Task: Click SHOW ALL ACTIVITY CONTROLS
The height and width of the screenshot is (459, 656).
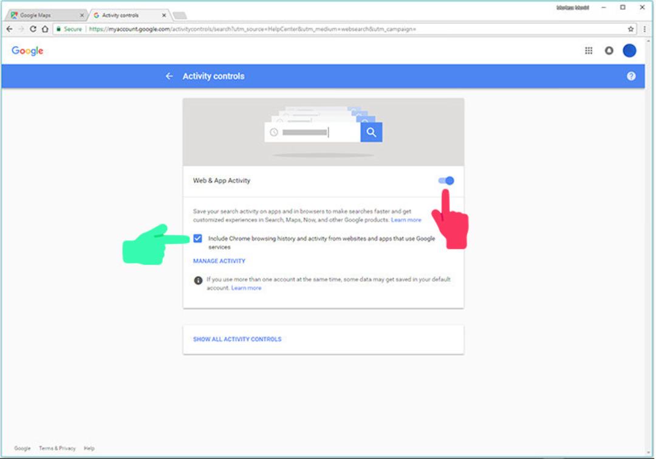Action: pyautogui.click(x=237, y=339)
